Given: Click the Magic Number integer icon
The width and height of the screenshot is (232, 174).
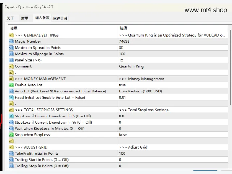Looking at the screenshot, I should [x=11, y=41].
